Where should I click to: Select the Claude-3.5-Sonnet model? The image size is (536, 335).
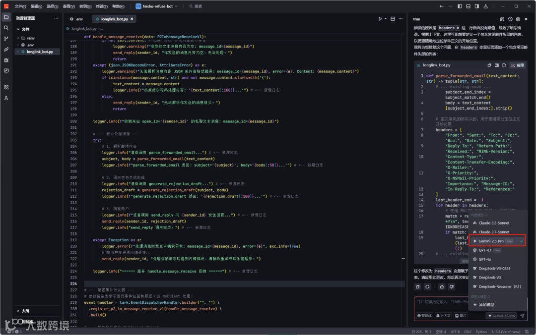497,223
